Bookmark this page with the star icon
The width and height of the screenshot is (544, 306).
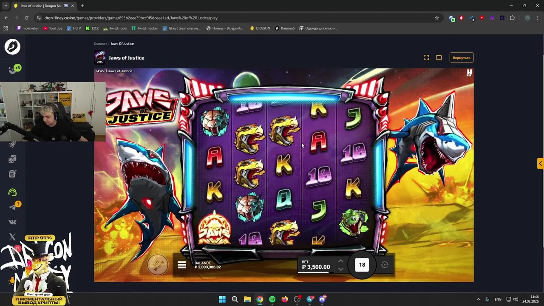click(436, 18)
